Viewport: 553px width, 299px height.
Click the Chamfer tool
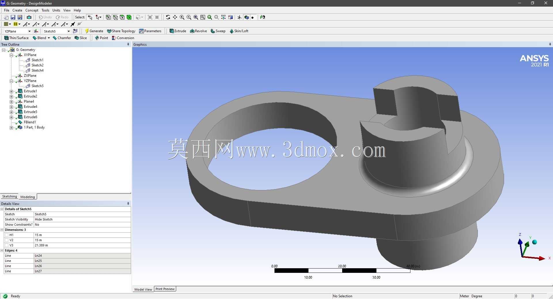tap(62, 38)
